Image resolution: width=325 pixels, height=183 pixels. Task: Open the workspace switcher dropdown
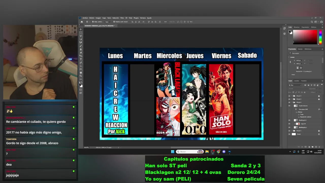pos(317,22)
